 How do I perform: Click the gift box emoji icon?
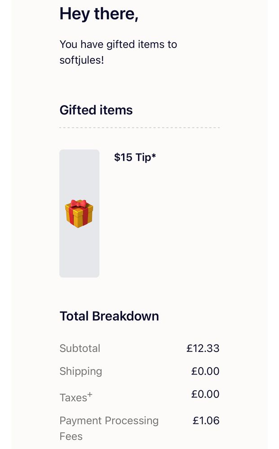(x=79, y=214)
